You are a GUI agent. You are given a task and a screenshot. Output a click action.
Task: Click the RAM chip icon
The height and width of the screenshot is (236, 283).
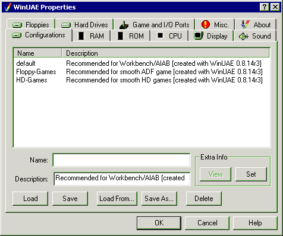81,36
